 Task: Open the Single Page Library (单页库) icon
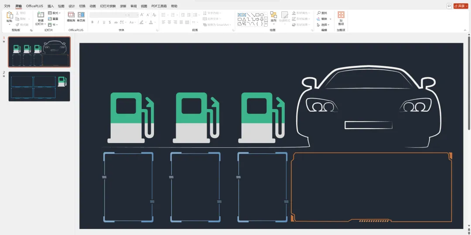(x=81, y=15)
